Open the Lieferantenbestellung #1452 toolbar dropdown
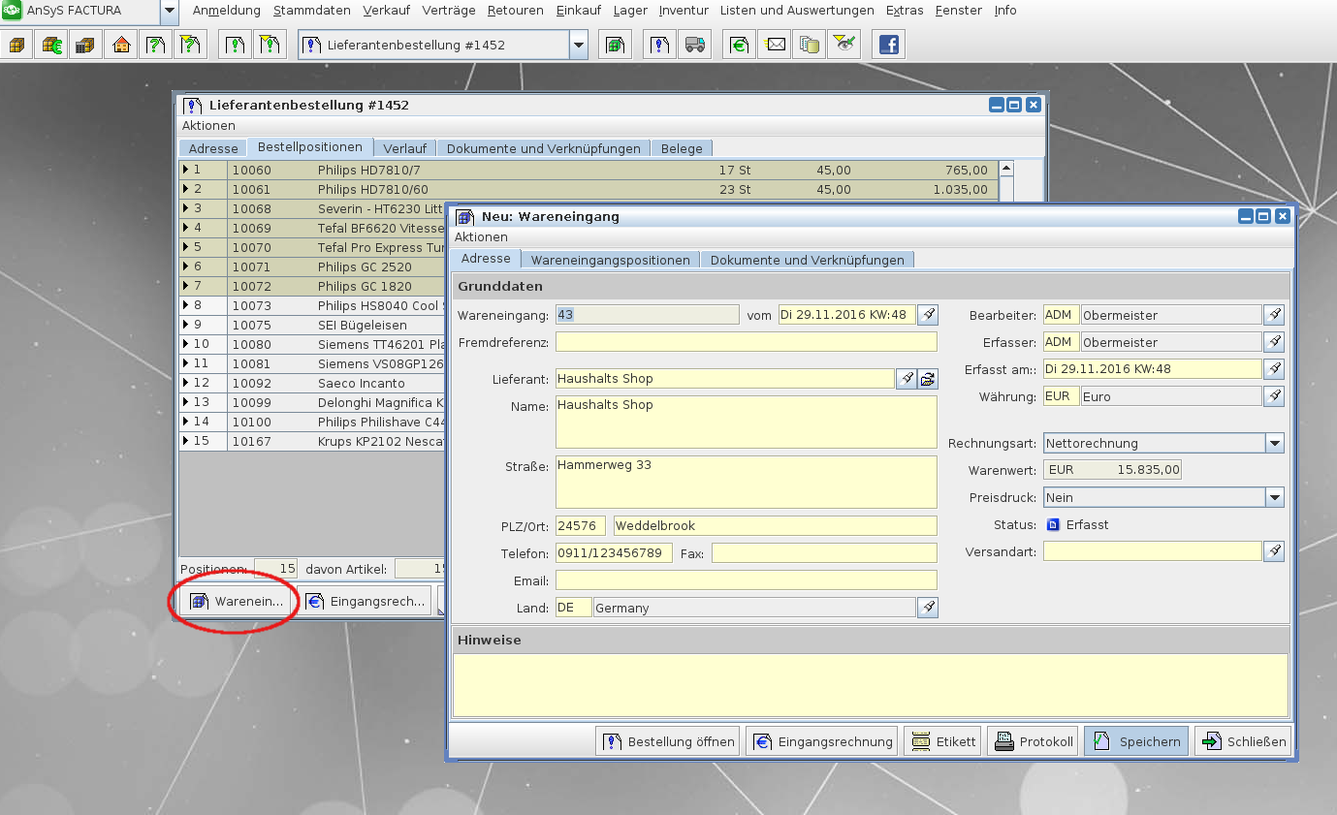 (x=579, y=45)
